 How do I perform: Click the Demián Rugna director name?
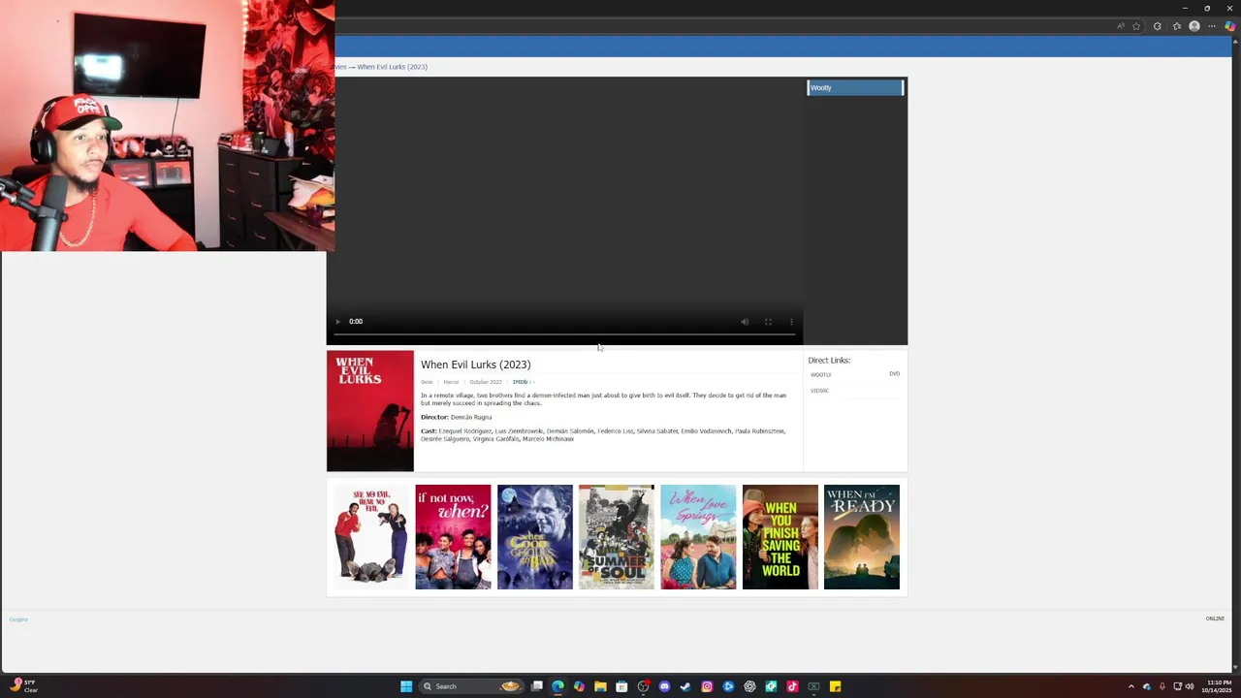pos(471,417)
